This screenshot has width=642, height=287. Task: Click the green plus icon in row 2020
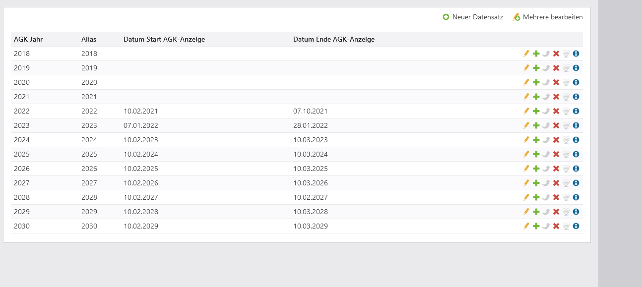(x=536, y=82)
